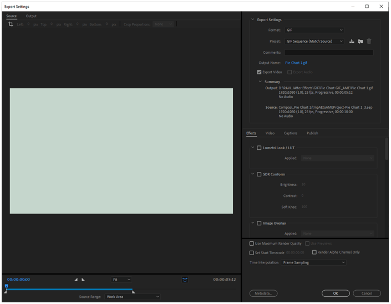
Task: Click the Soft Knee value 100
Action: 304,207
